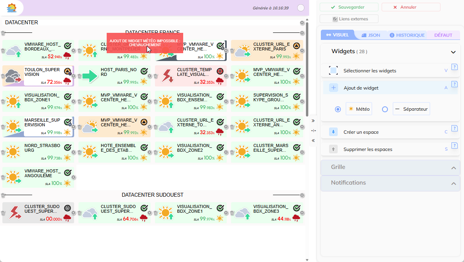Viewport: 464px width, 262px height.
Task: Click help icon beside Sélectionner les widgets
Action: [x=455, y=67]
